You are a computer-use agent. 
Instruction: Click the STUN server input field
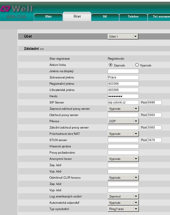click(x=123, y=140)
